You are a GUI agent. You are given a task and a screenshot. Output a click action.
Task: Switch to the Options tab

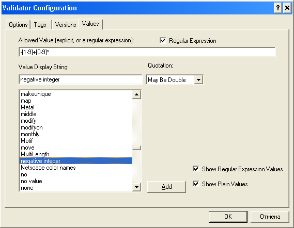point(18,25)
